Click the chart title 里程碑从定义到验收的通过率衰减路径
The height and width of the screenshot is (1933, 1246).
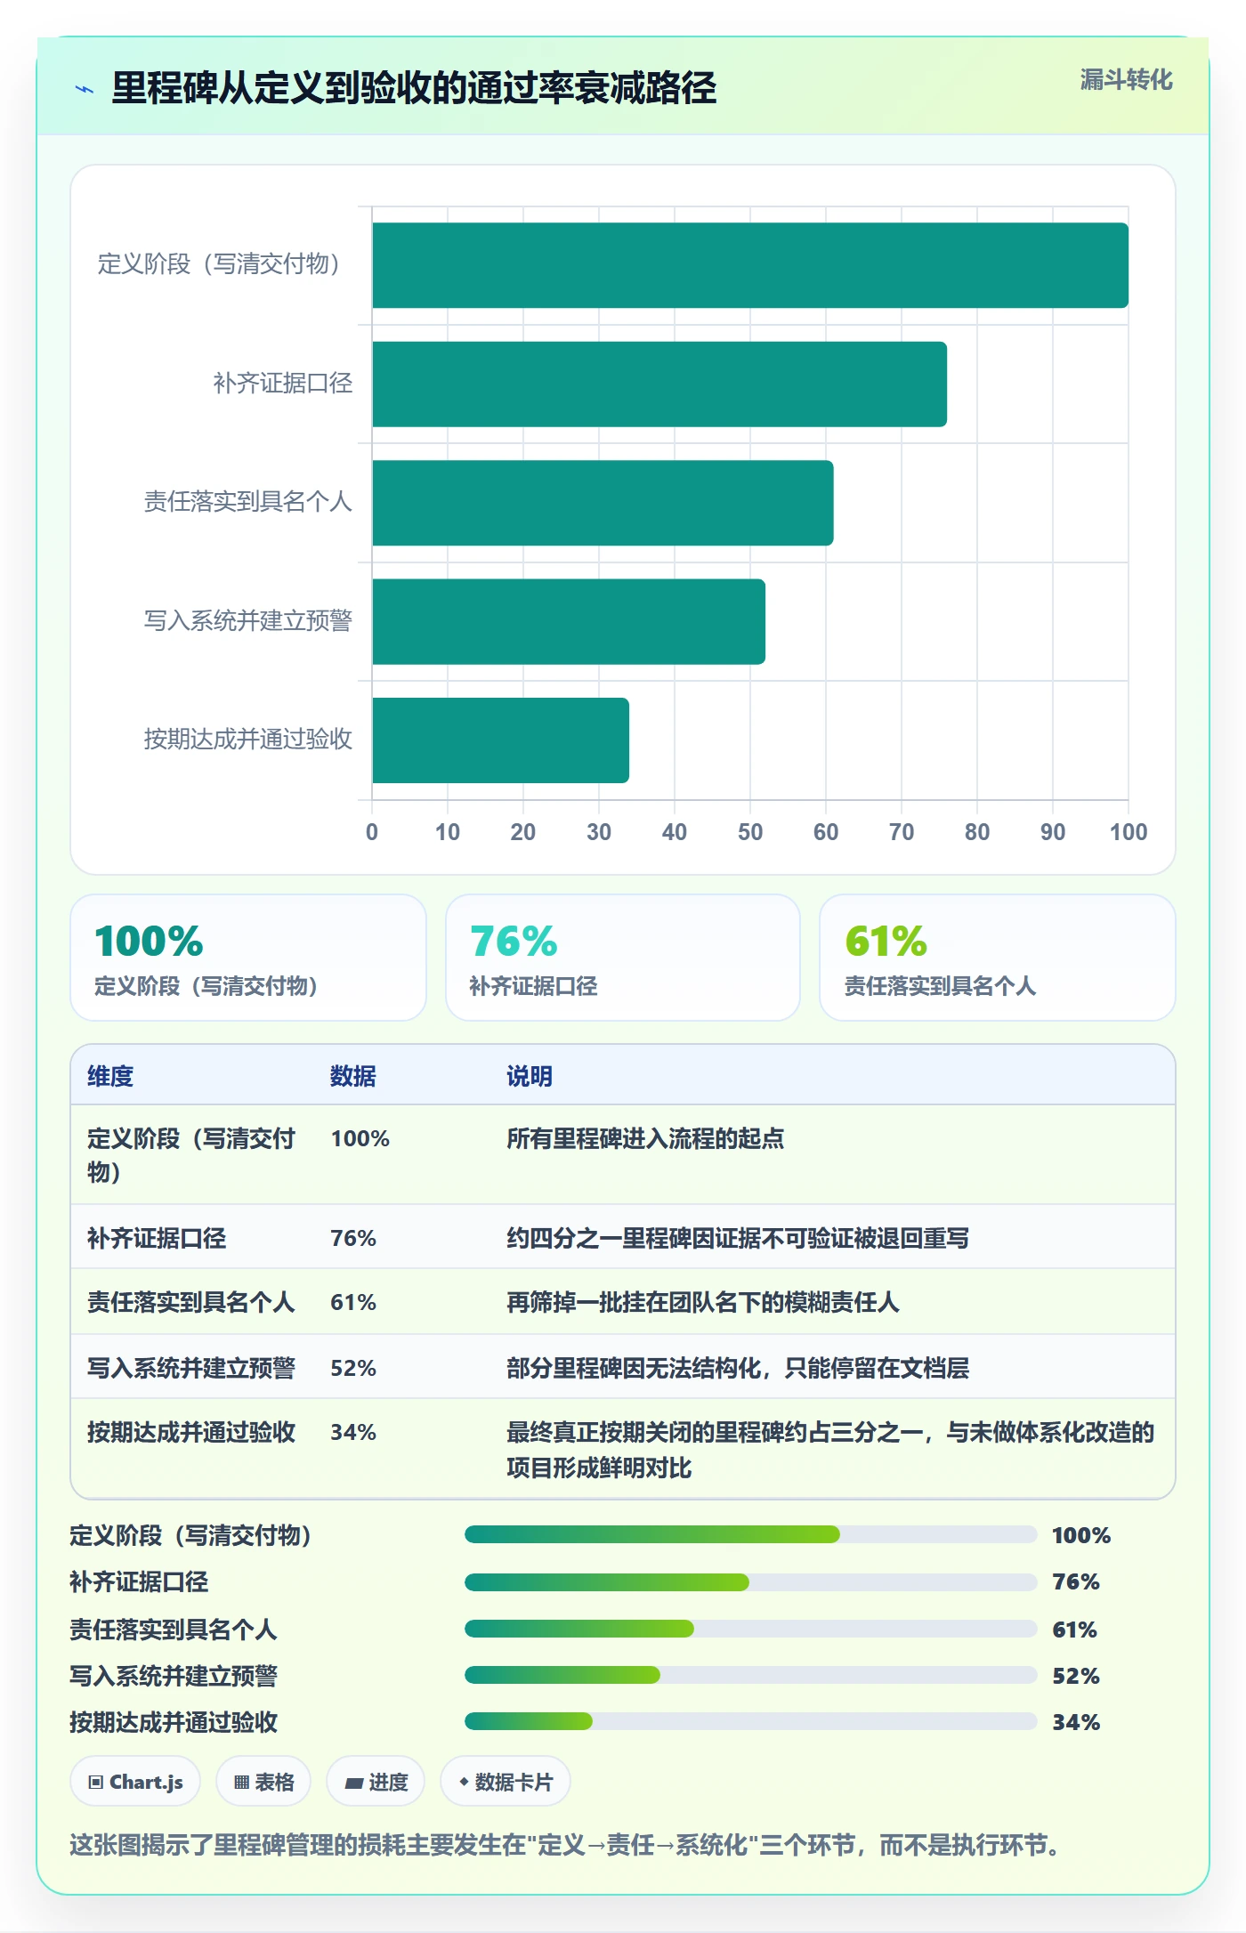(414, 88)
